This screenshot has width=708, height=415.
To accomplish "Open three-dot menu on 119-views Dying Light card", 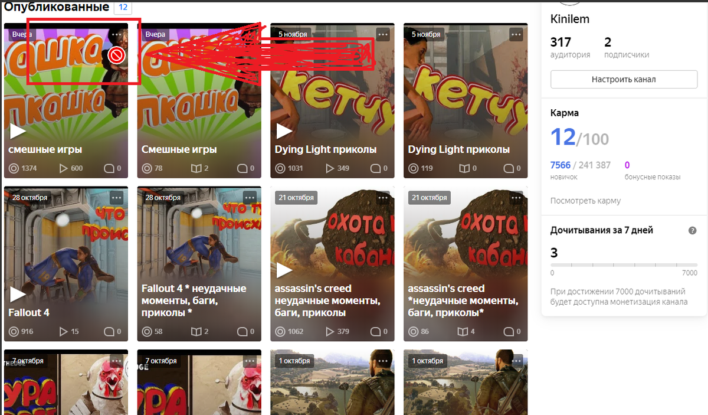I will (x=516, y=35).
